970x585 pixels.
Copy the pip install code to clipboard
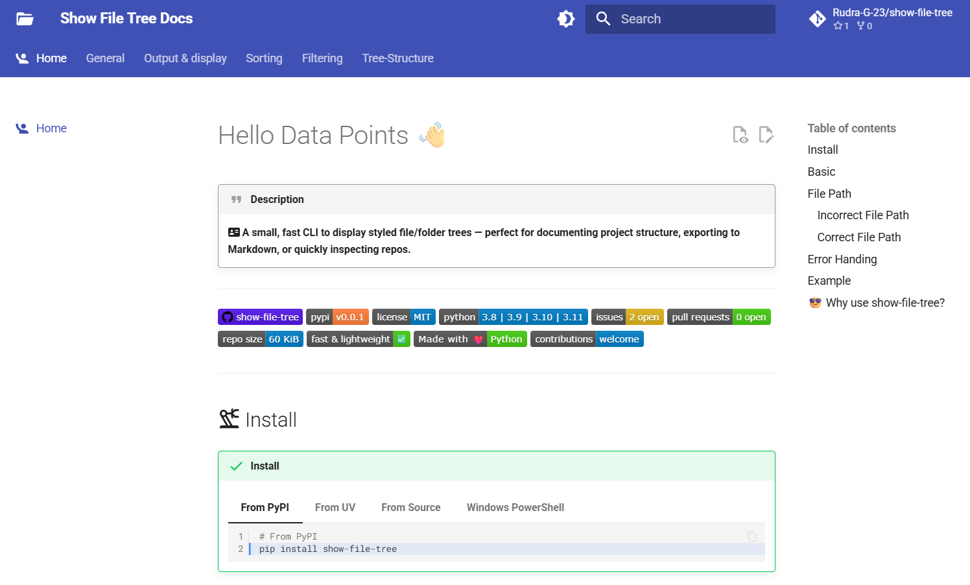[x=752, y=536]
